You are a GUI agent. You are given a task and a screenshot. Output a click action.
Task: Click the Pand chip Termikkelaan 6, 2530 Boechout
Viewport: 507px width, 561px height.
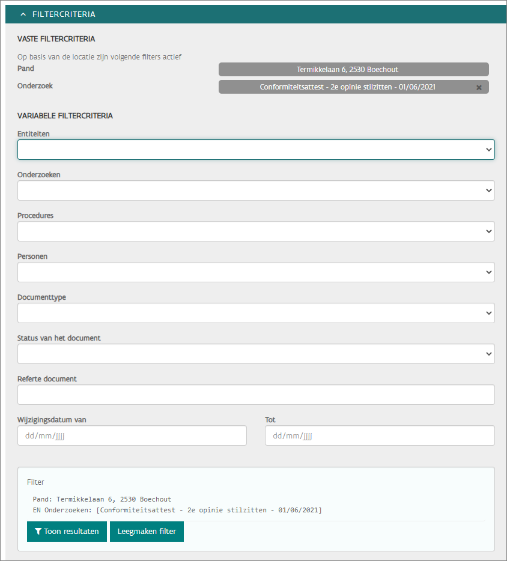[353, 70]
